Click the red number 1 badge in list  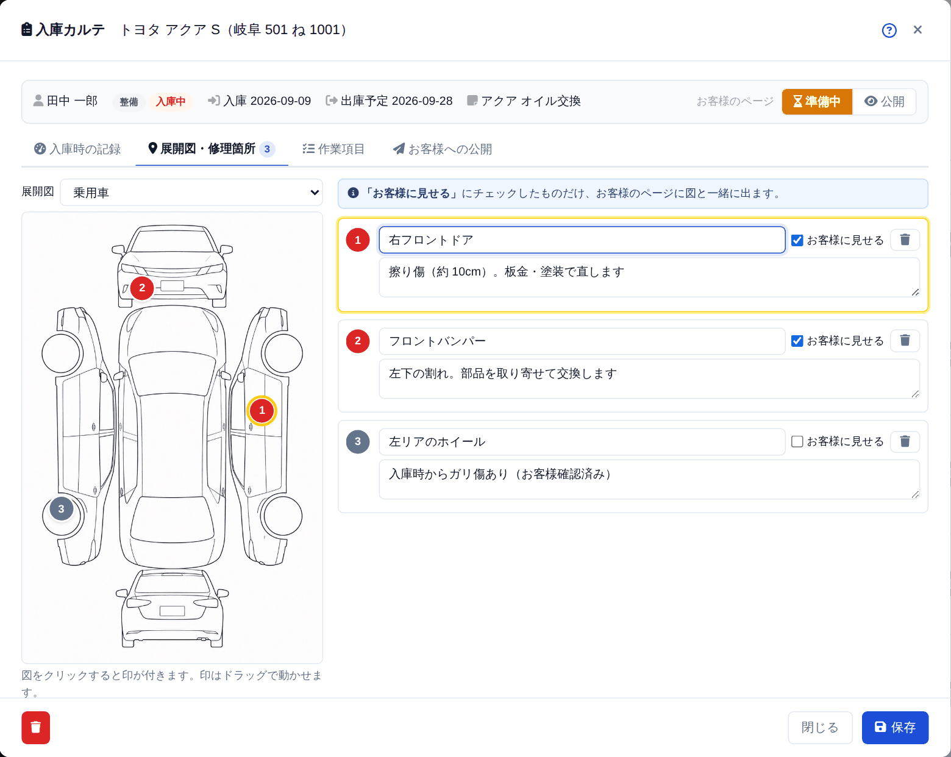click(x=358, y=240)
